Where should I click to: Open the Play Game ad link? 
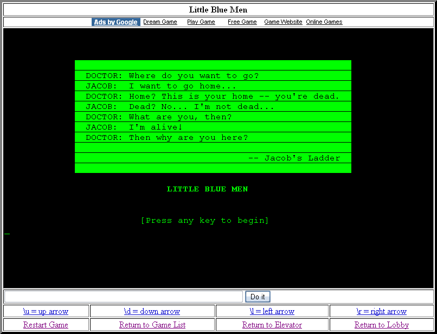click(x=201, y=22)
